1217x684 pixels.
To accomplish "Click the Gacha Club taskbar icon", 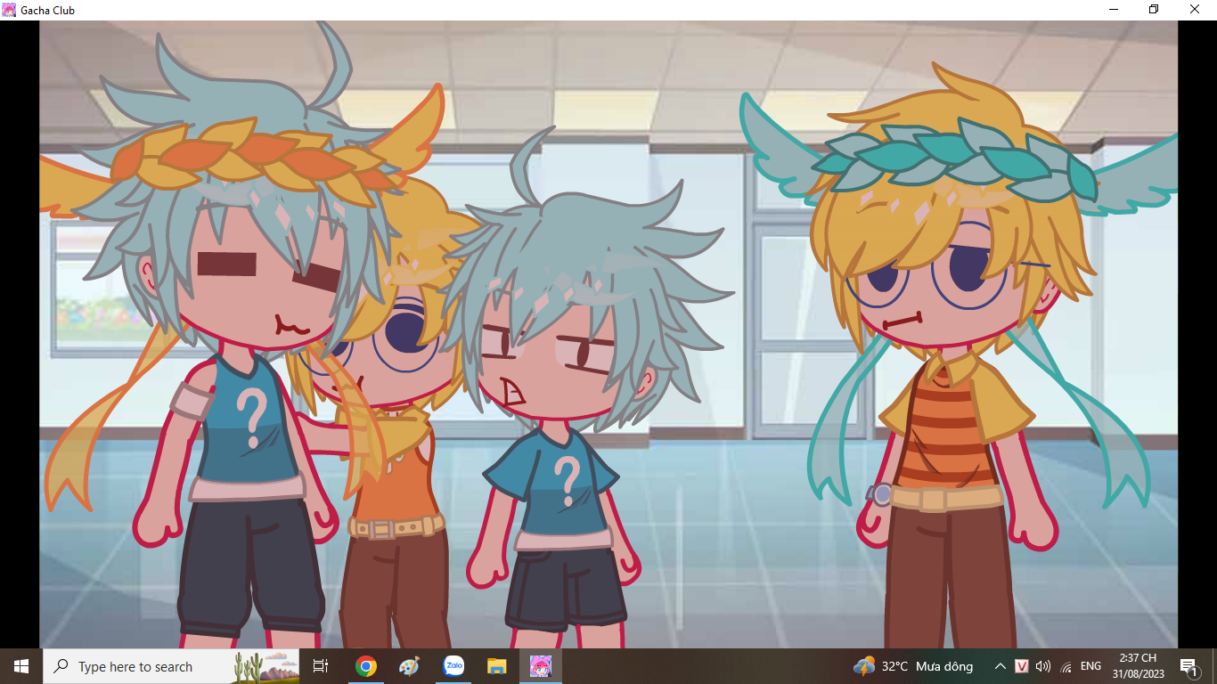I will pos(541,666).
